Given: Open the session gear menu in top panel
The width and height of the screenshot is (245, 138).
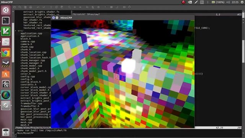Looking at the screenshot, I should tap(242, 2).
